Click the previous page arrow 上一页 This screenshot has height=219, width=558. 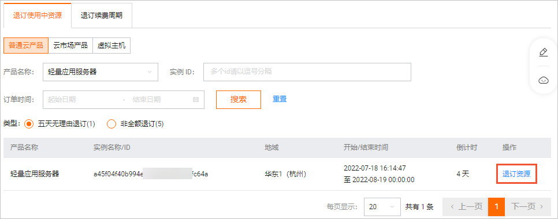tap(465, 206)
